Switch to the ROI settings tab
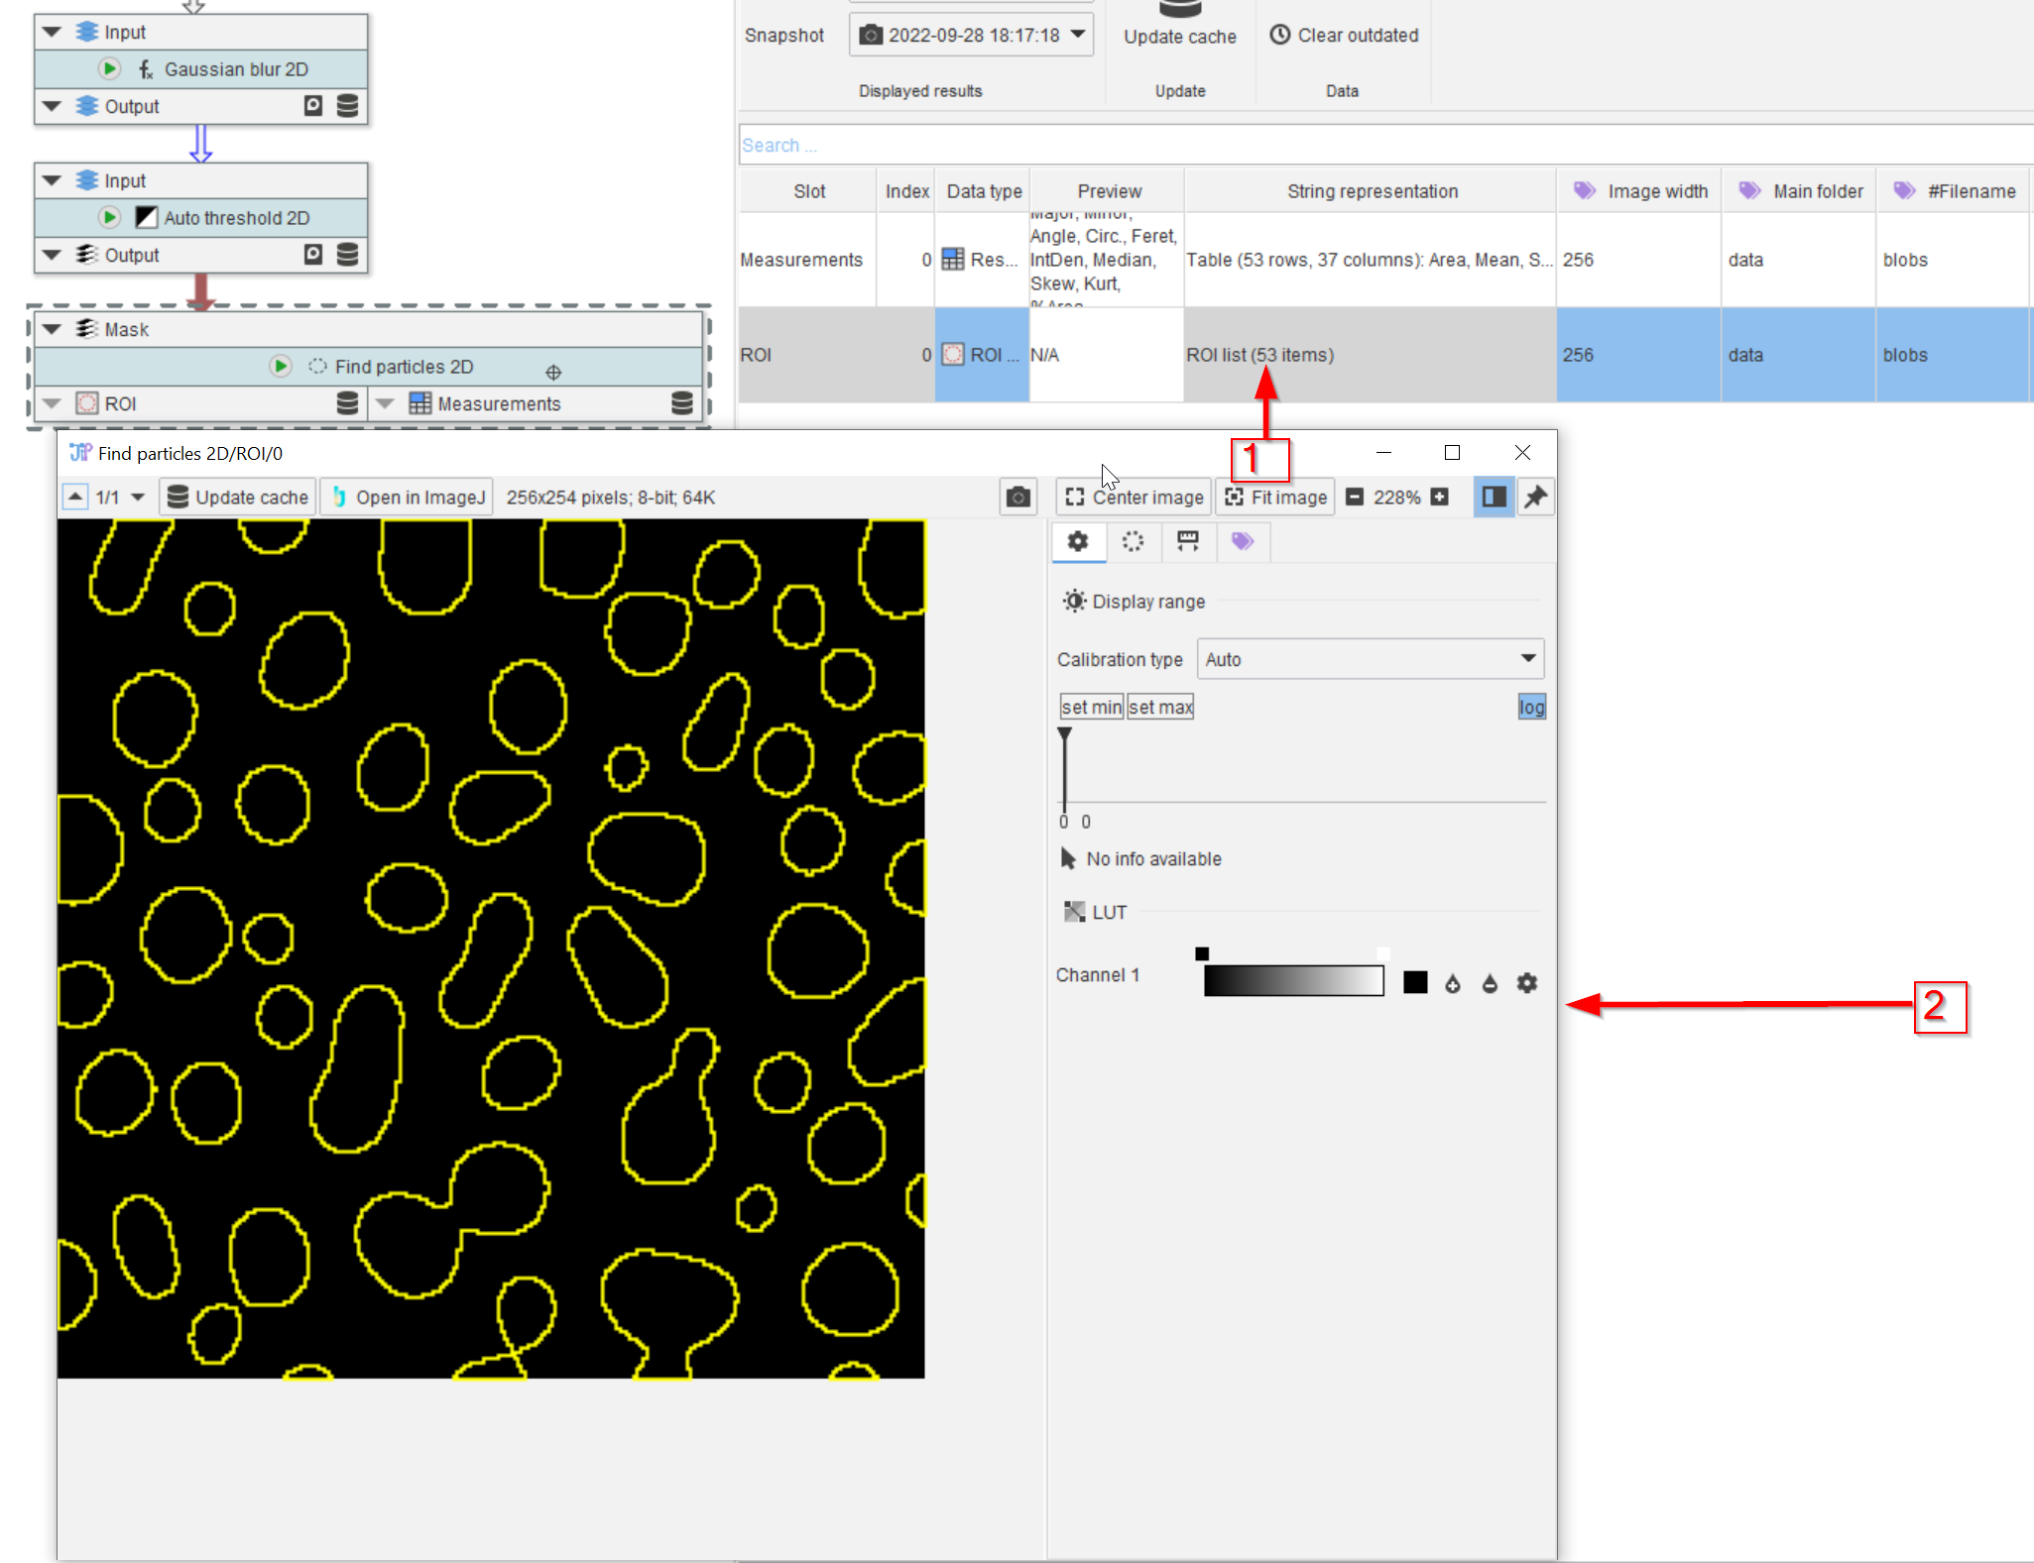 click(1133, 542)
